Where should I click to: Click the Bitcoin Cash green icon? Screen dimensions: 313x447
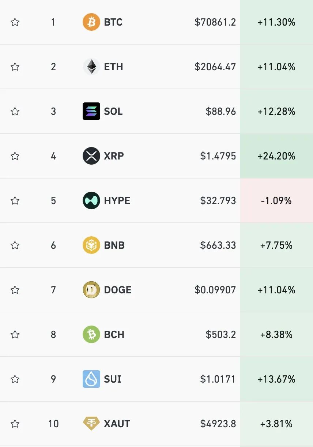click(x=91, y=334)
